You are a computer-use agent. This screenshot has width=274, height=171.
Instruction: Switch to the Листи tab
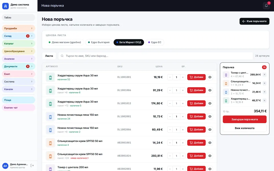tap(49, 56)
